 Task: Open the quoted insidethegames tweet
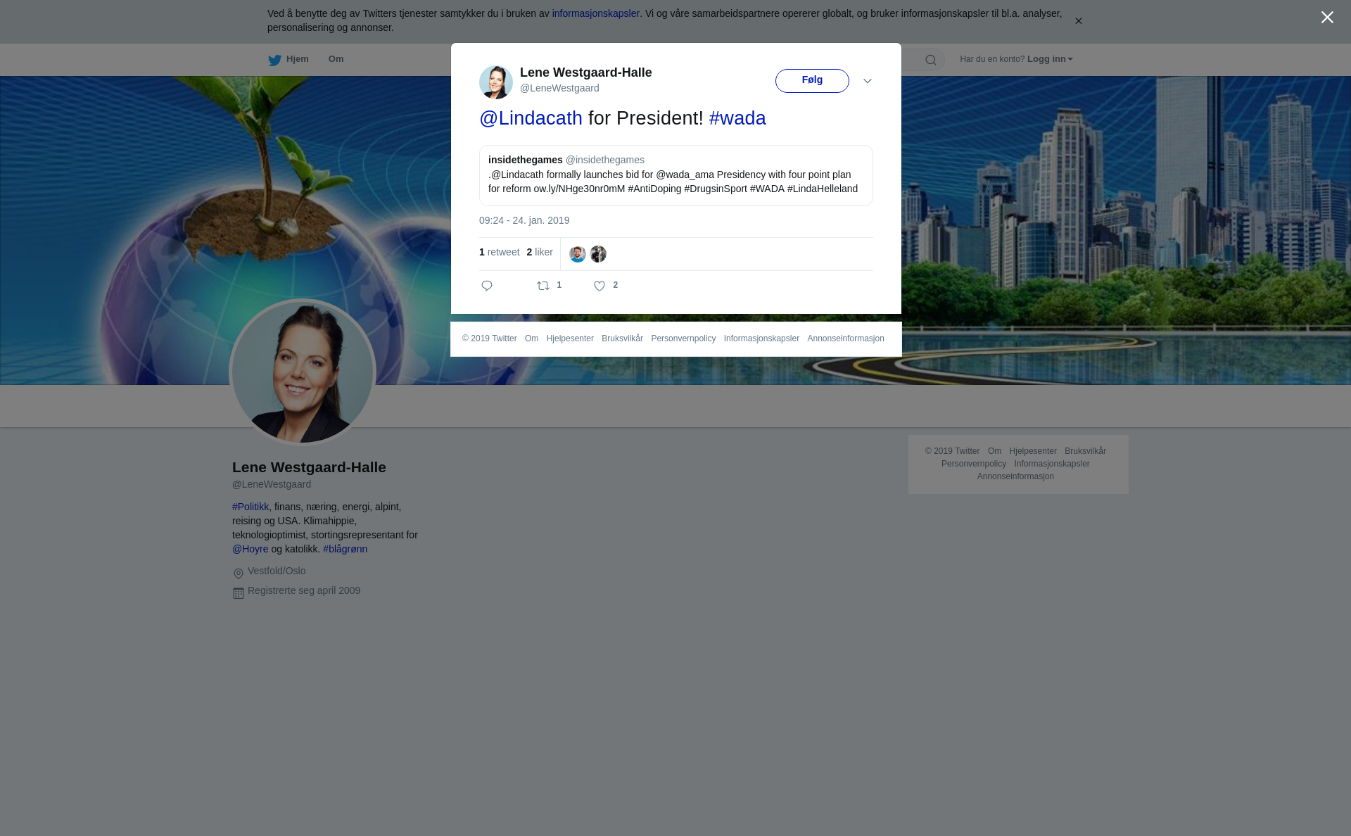coord(675,175)
